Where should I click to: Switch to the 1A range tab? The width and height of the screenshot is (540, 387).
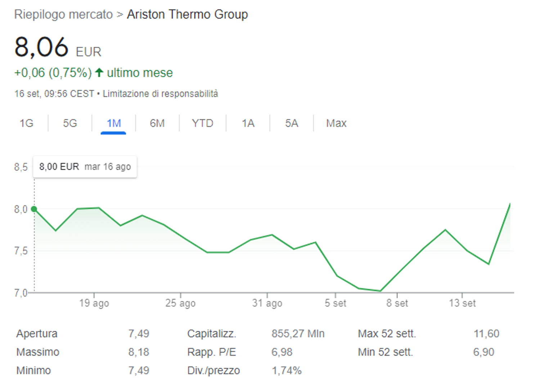tap(248, 123)
